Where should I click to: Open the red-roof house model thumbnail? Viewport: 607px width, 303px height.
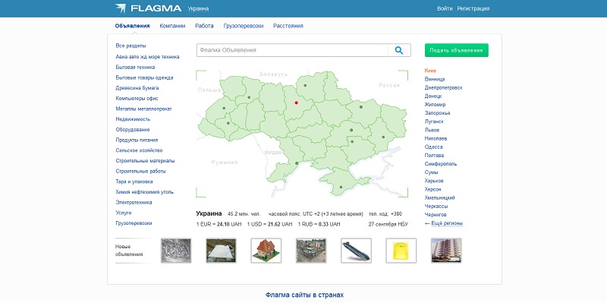(x=266, y=251)
